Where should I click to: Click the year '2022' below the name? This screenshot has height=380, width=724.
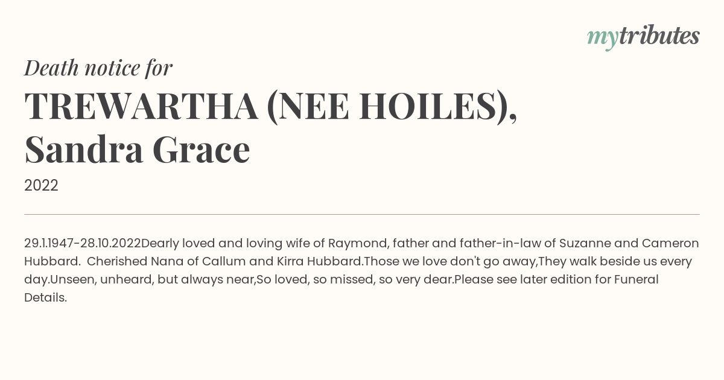pyautogui.click(x=41, y=186)
